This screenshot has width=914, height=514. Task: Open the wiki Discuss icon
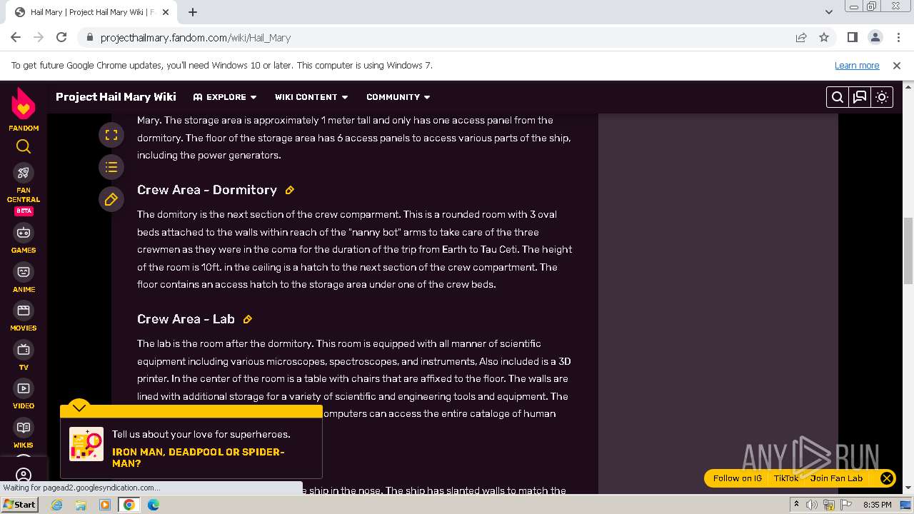pos(860,97)
